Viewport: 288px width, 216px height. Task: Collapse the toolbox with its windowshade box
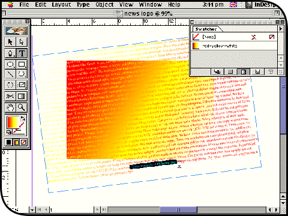click(x=28, y=22)
